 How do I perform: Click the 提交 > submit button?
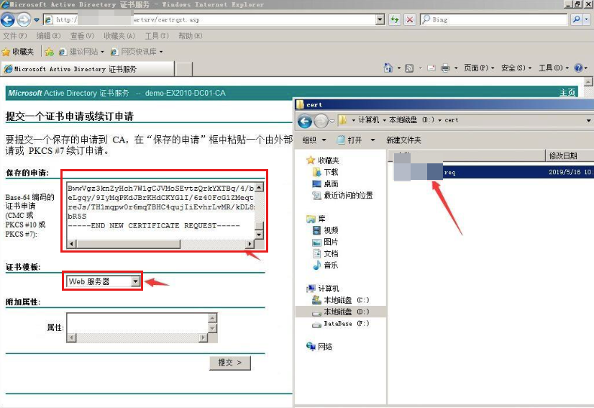[230, 363]
